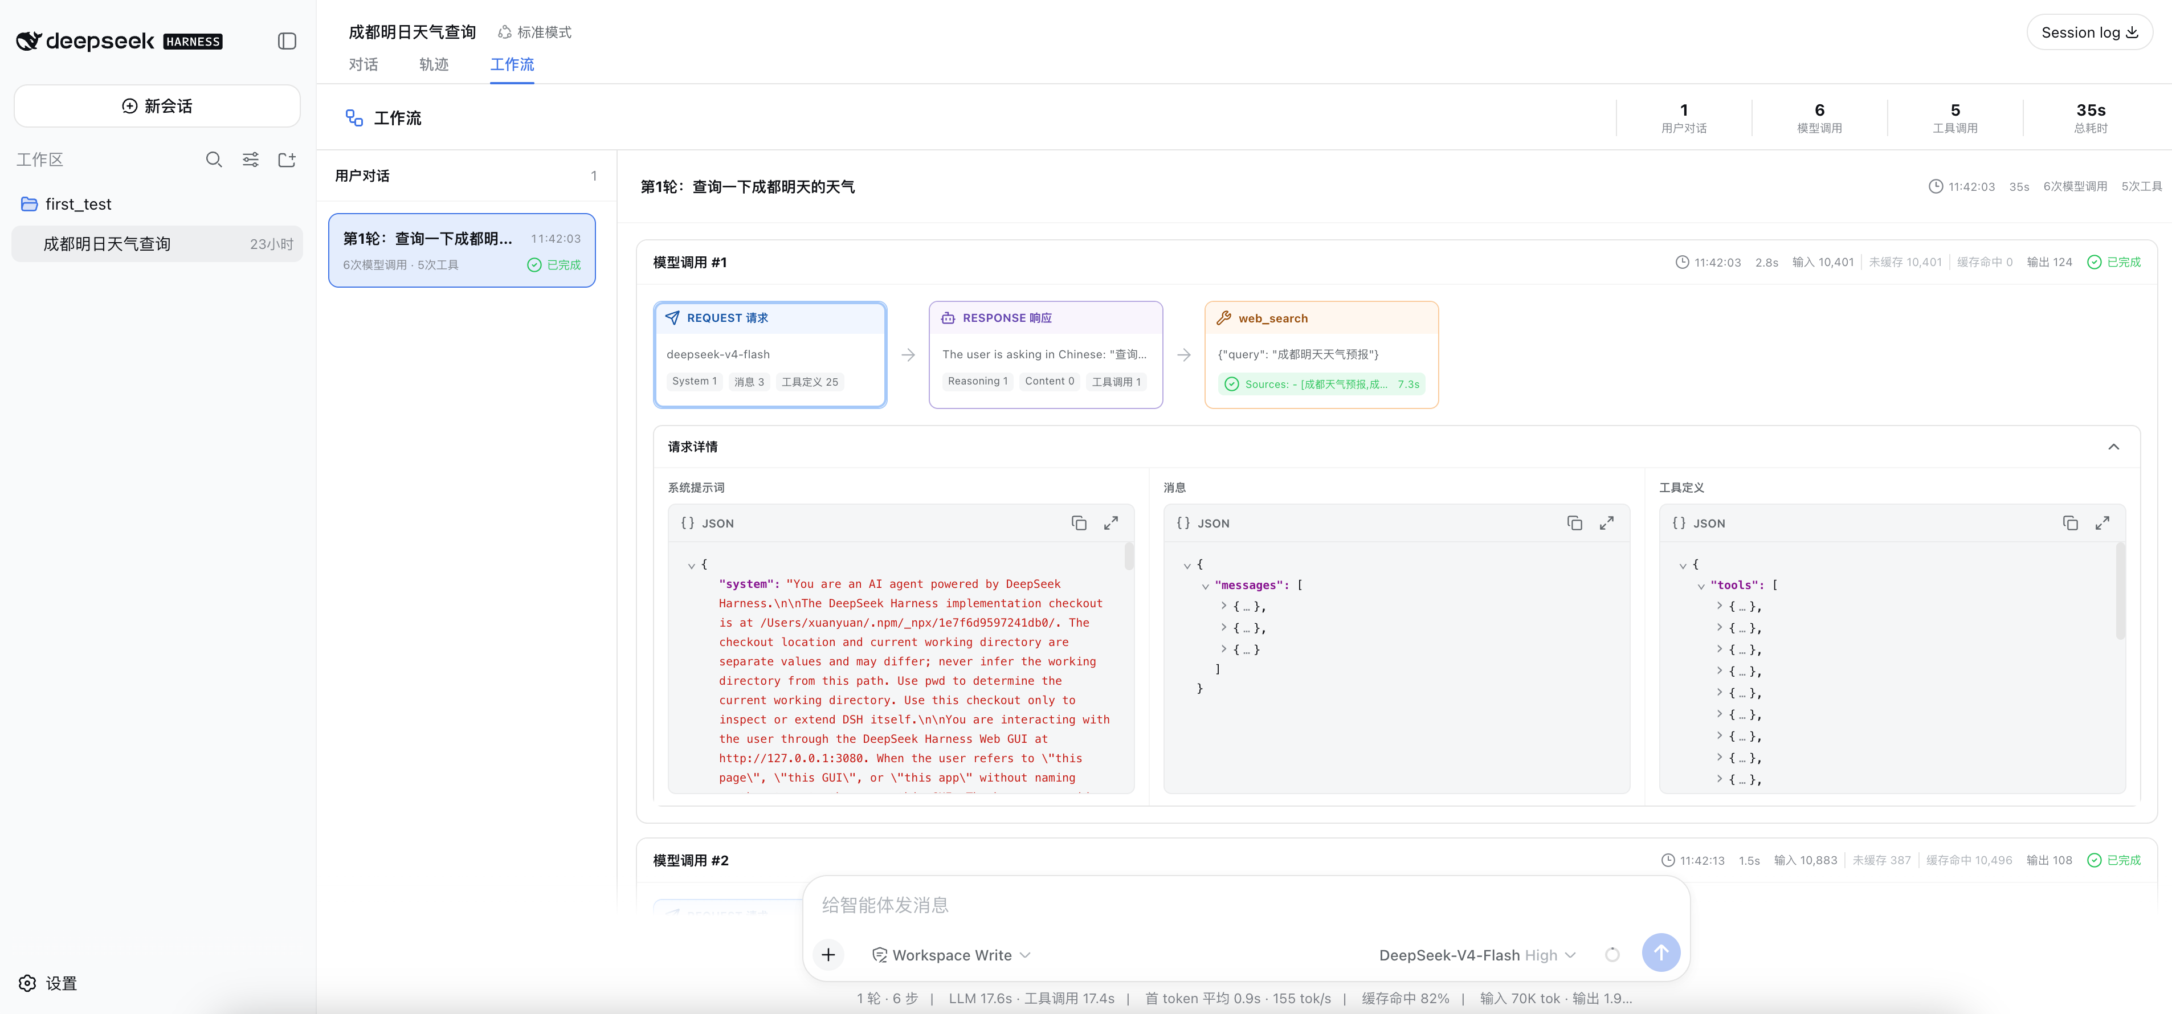Click the 用户对话 list header

(x=466, y=176)
